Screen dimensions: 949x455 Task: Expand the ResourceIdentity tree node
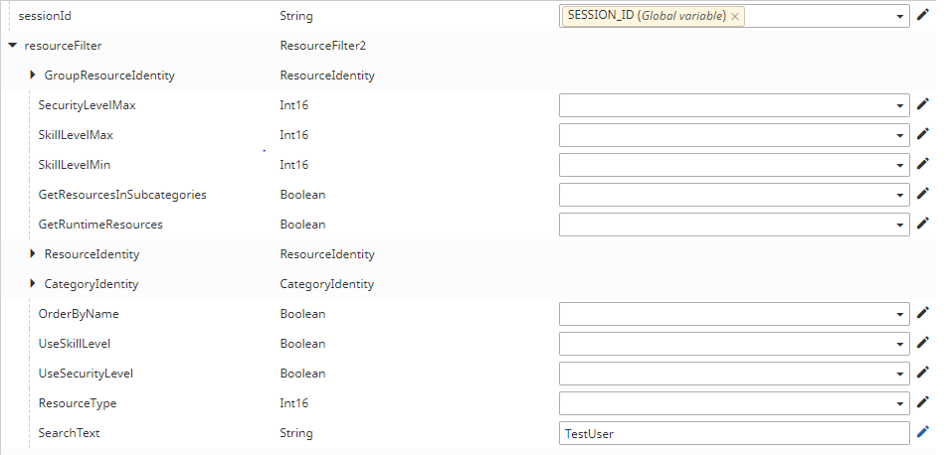(33, 254)
